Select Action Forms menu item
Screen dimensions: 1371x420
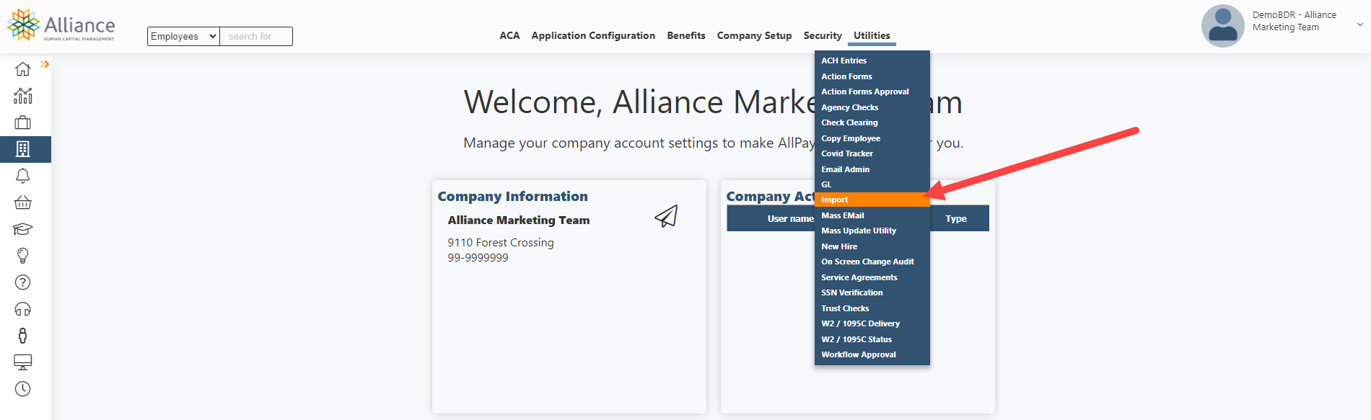tap(872, 76)
